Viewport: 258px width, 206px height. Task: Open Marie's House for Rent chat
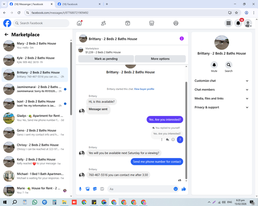point(35,191)
